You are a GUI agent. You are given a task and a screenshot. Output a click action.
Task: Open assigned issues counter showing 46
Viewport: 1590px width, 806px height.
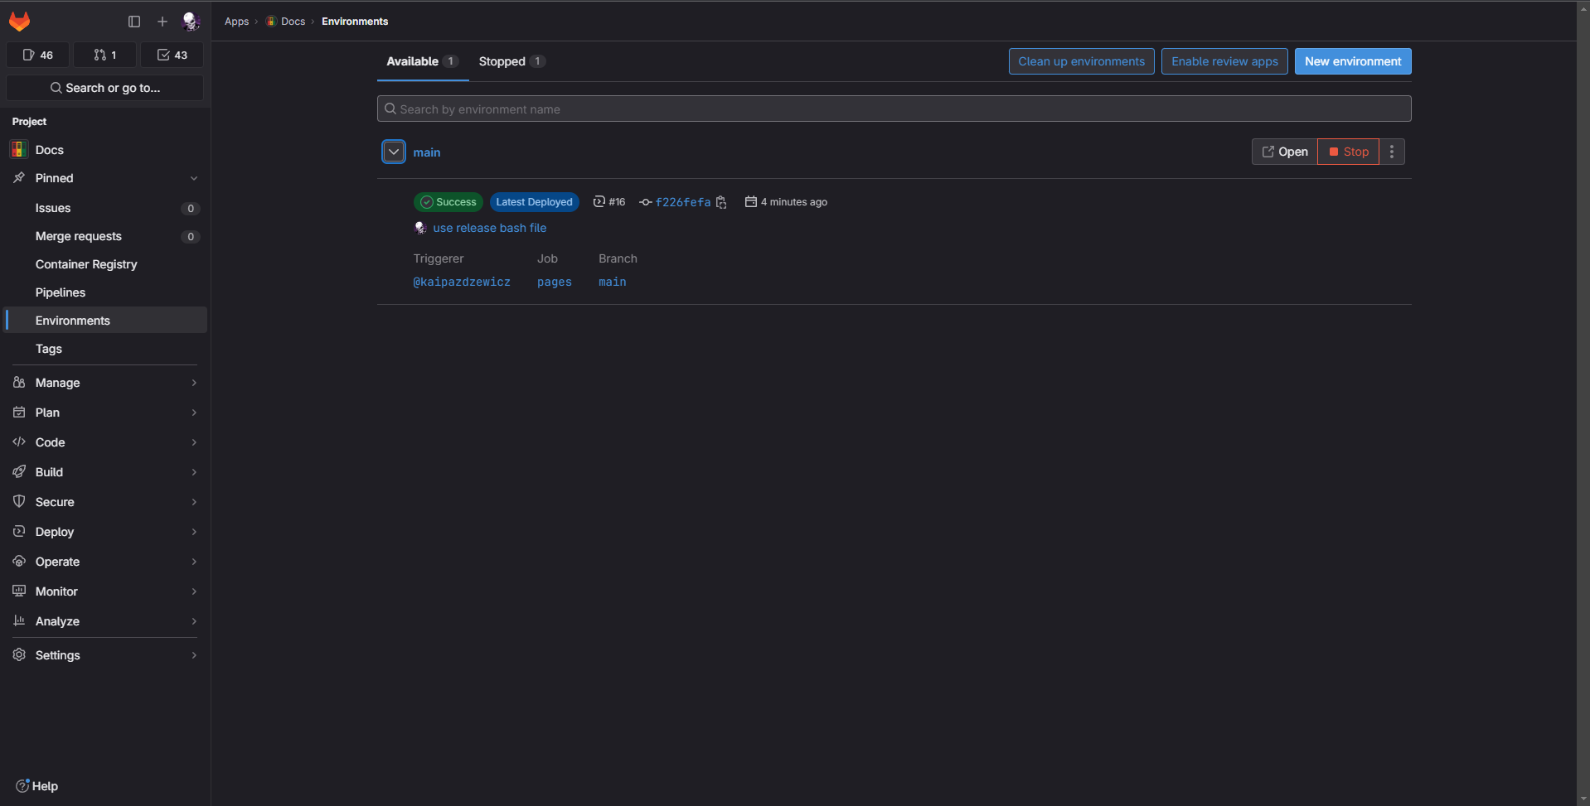[x=38, y=56]
